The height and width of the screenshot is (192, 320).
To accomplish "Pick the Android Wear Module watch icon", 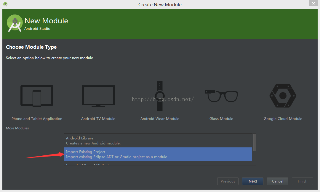I will tap(160, 96).
